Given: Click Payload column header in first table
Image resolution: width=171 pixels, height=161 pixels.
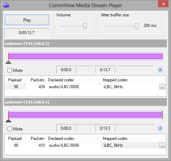Looking at the screenshot, I should pyautogui.click(x=15, y=80).
